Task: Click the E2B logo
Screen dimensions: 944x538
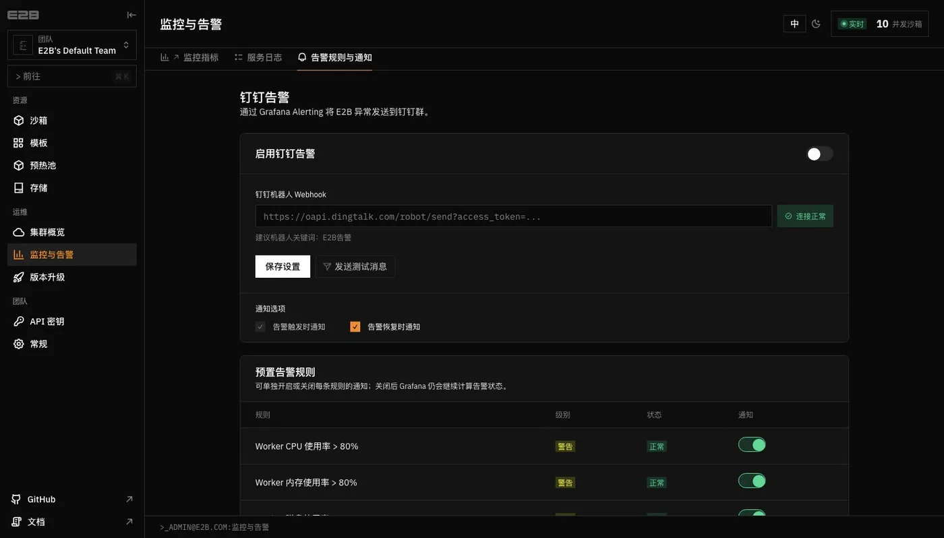Action: [23, 15]
